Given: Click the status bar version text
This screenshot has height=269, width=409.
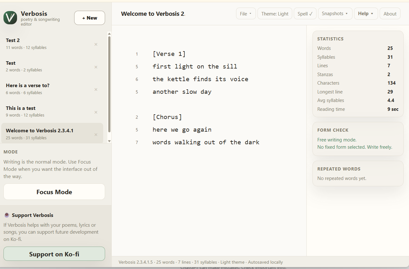Looking at the screenshot, I should 136,262.
